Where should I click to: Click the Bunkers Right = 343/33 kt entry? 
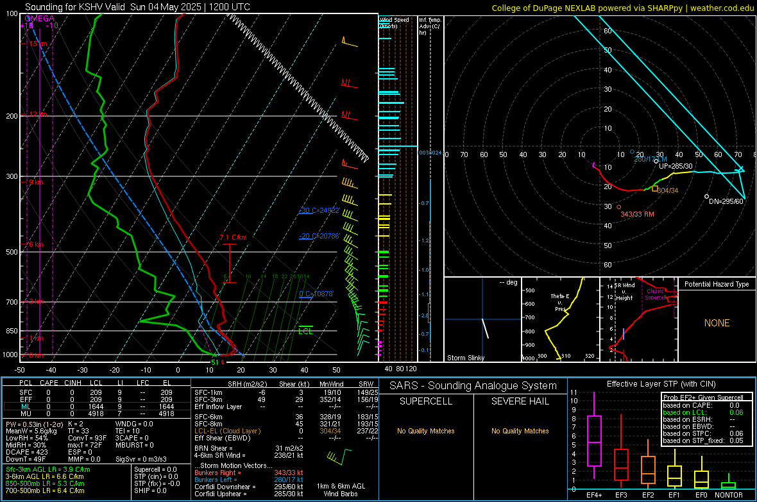[249, 473]
